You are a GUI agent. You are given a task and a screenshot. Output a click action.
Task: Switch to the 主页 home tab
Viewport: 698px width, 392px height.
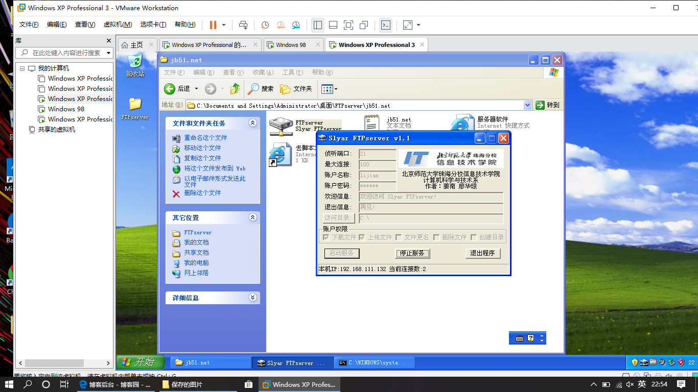coord(137,45)
